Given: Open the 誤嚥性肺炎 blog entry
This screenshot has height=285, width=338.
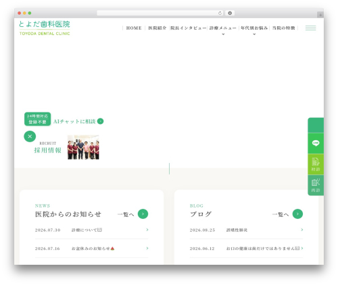Looking at the screenshot, I should 237,230.
